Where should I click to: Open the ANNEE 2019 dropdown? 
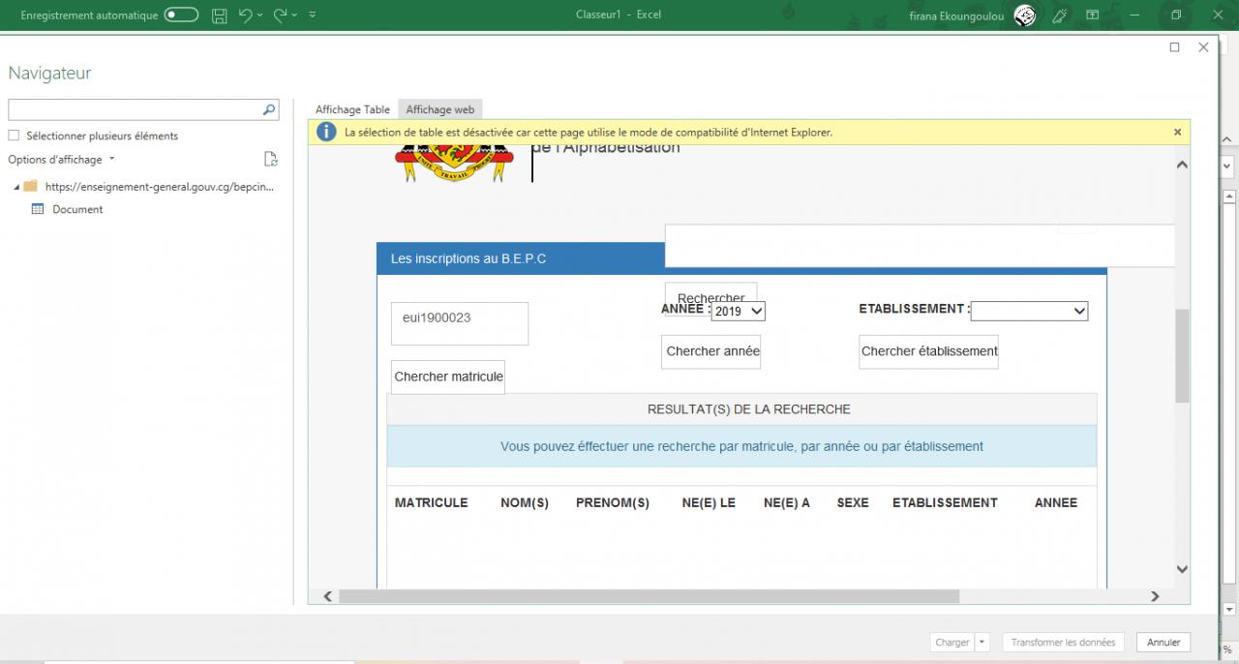[x=738, y=311]
